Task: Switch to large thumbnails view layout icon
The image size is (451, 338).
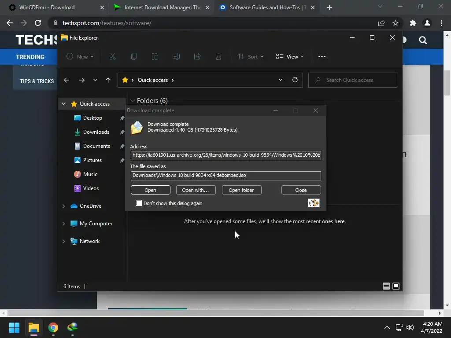Action: click(x=396, y=286)
